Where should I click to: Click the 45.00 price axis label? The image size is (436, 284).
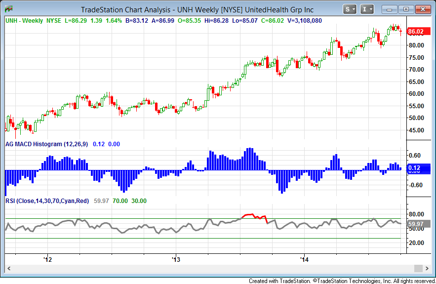click(x=416, y=130)
